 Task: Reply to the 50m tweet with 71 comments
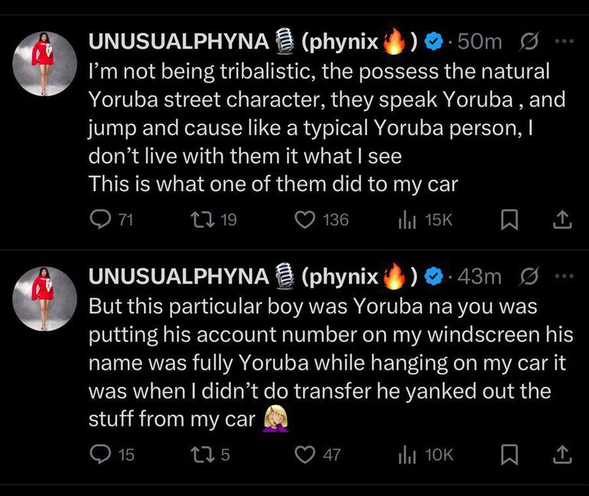101,220
